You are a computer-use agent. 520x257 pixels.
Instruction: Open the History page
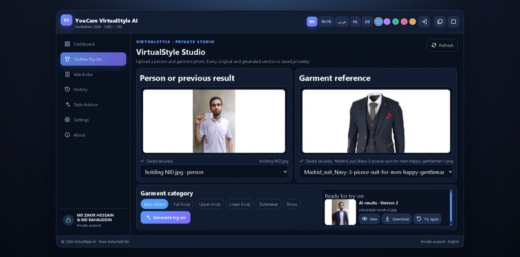coord(93,90)
